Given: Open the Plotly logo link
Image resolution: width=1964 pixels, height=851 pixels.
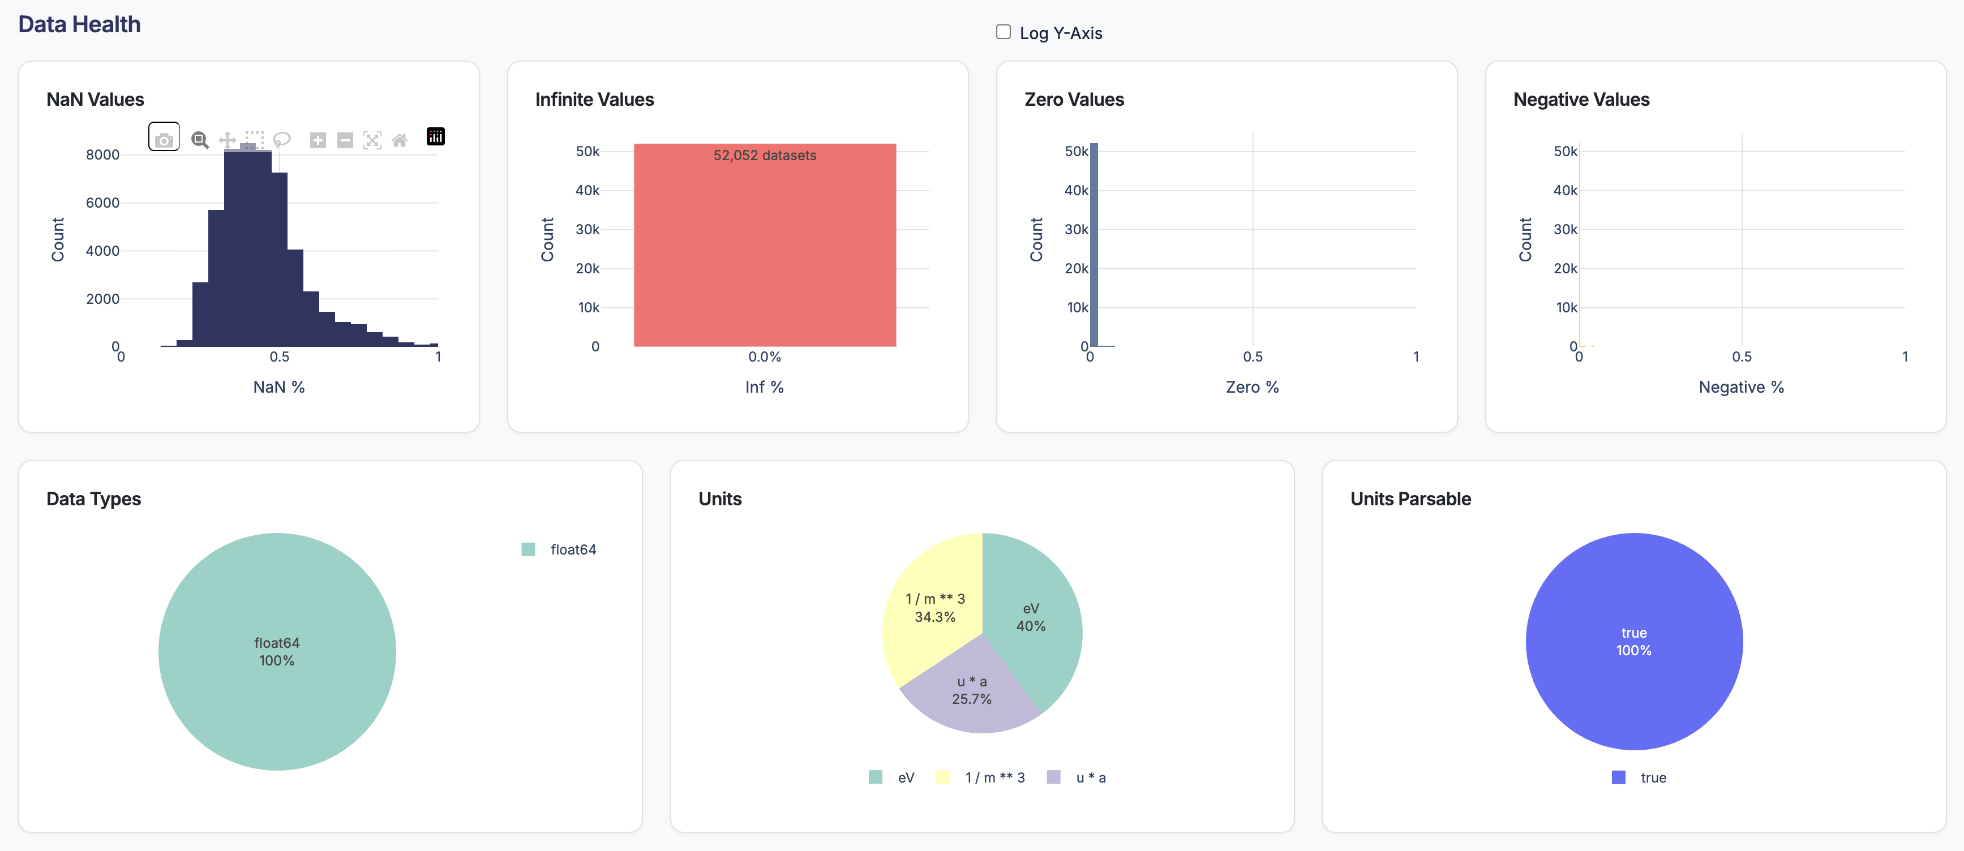Looking at the screenshot, I should pyautogui.click(x=435, y=136).
